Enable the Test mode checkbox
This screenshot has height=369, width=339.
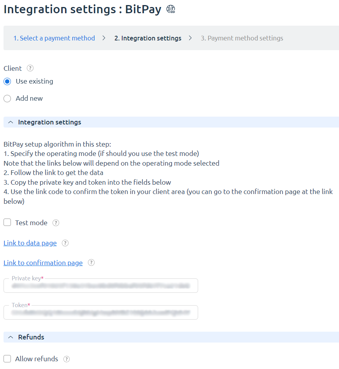(7, 222)
